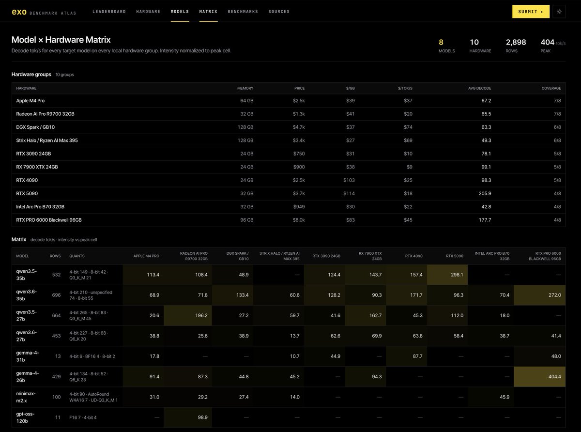Image resolution: width=581 pixels, height=432 pixels.
Task: Click the Rows column header in the matrix
Action: [56, 256]
